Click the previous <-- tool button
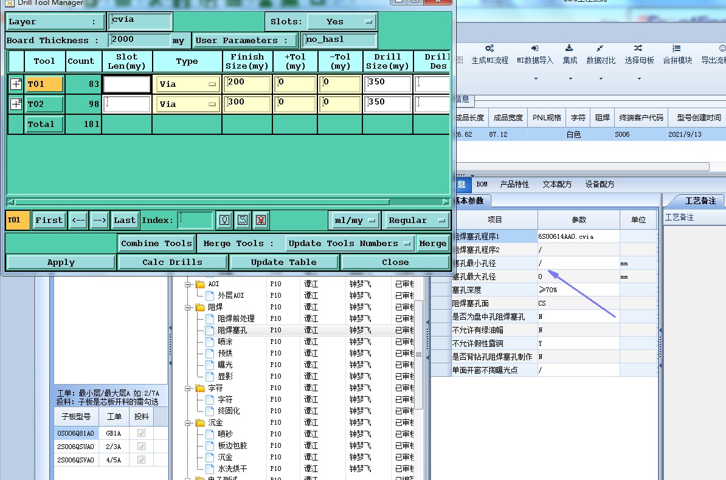The width and height of the screenshot is (726, 480). point(78,221)
